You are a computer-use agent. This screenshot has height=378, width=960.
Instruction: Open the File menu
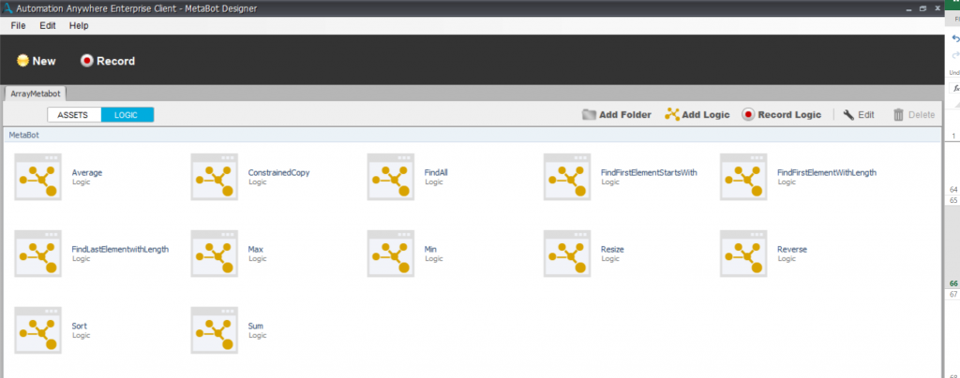pyautogui.click(x=19, y=25)
